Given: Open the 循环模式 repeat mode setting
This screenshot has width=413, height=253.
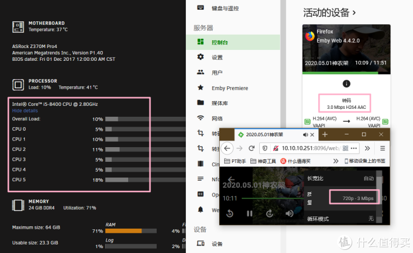Looking at the screenshot, I should [340, 218].
